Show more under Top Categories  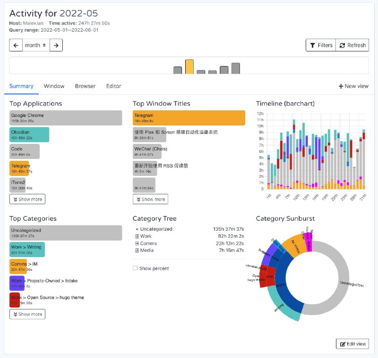tap(27, 314)
